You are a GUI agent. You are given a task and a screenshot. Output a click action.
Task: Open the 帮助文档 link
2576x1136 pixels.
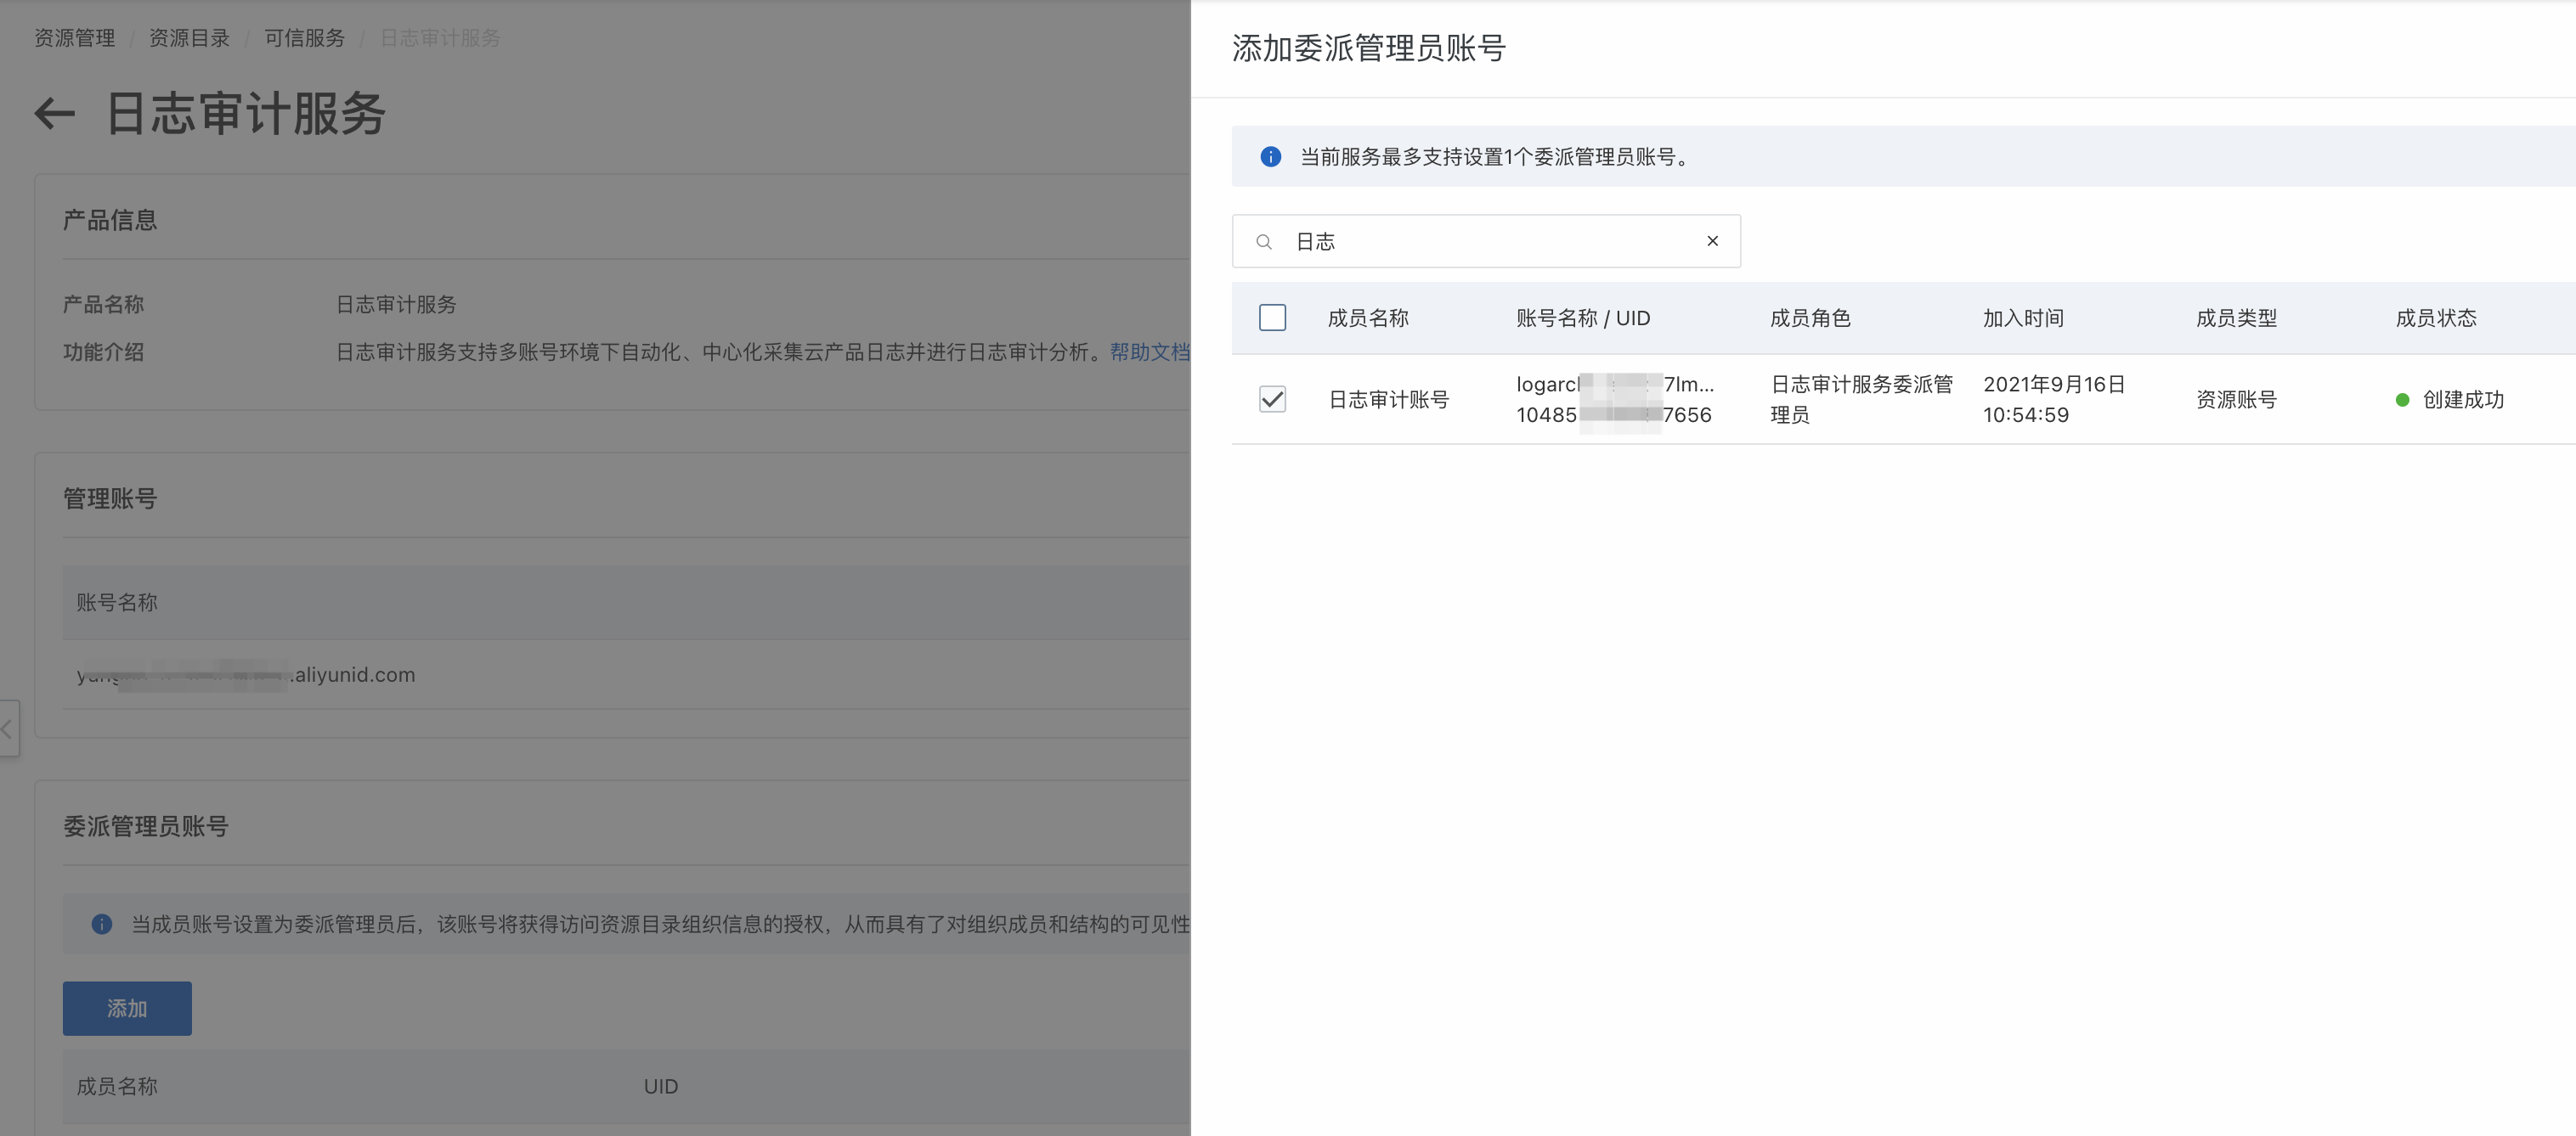[1149, 351]
